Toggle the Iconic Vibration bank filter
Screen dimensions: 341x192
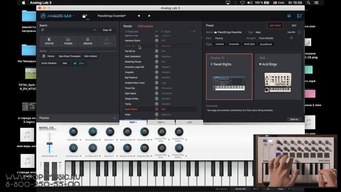click(x=49, y=63)
